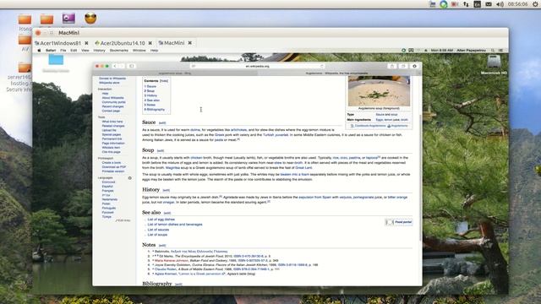Click the Ubuntu power/session indicator
This screenshot has width=541, height=304.
535,4
